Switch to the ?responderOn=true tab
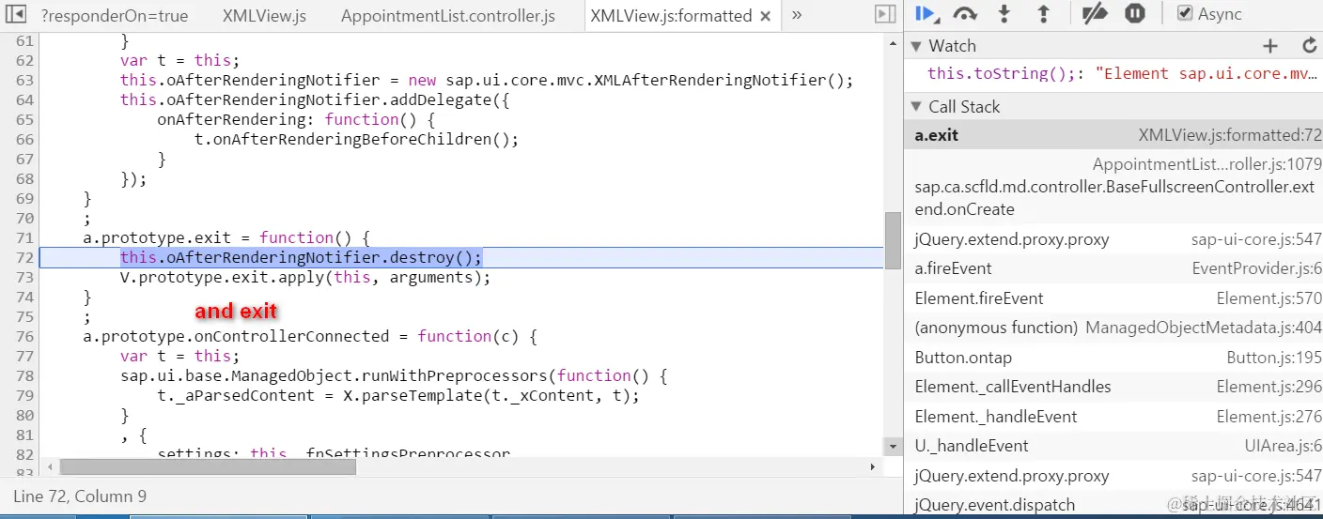Image resolution: width=1323 pixels, height=519 pixels. pos(115,16)
